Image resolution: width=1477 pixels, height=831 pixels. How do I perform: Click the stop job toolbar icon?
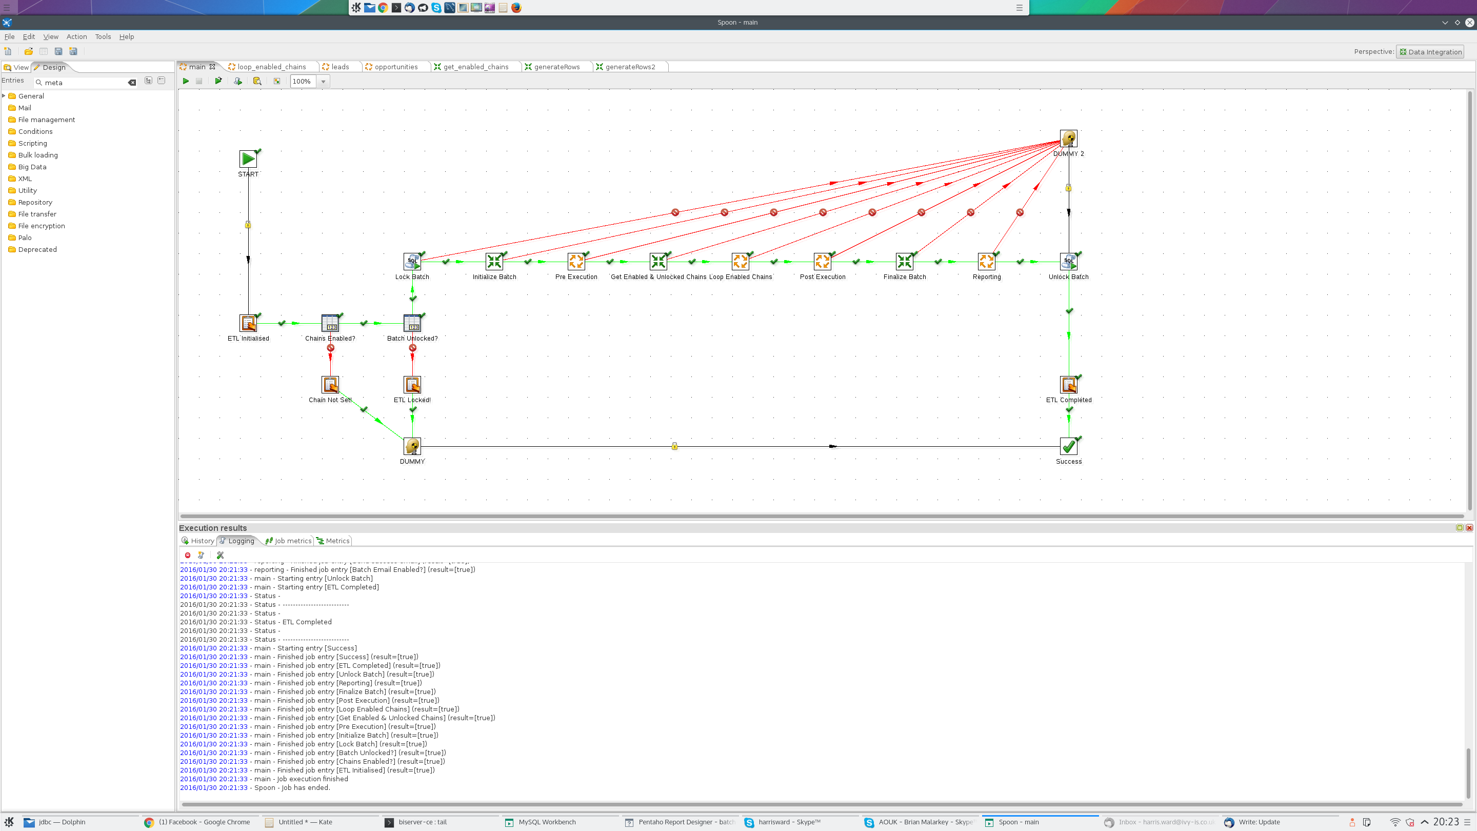point(199,82)
